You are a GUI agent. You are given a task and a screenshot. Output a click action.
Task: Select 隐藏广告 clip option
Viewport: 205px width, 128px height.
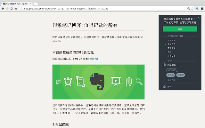171,44
